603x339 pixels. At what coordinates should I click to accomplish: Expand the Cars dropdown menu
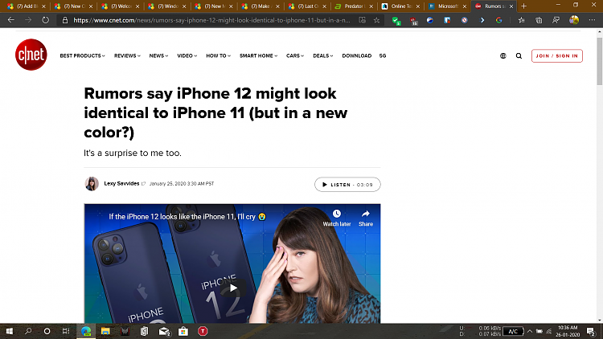point(295,55)
